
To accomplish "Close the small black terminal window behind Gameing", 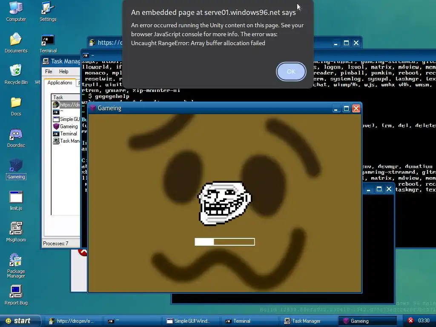I will tap(389, 189).
